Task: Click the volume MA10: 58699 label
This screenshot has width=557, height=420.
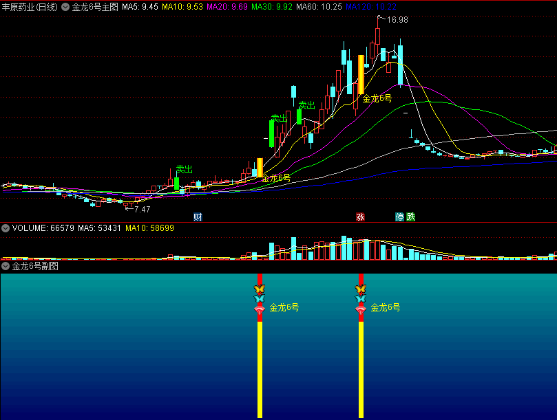Action: click(x=149, y=228)
